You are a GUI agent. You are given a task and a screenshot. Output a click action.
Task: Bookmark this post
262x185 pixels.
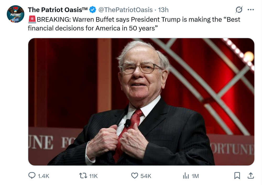pos(237,176)
